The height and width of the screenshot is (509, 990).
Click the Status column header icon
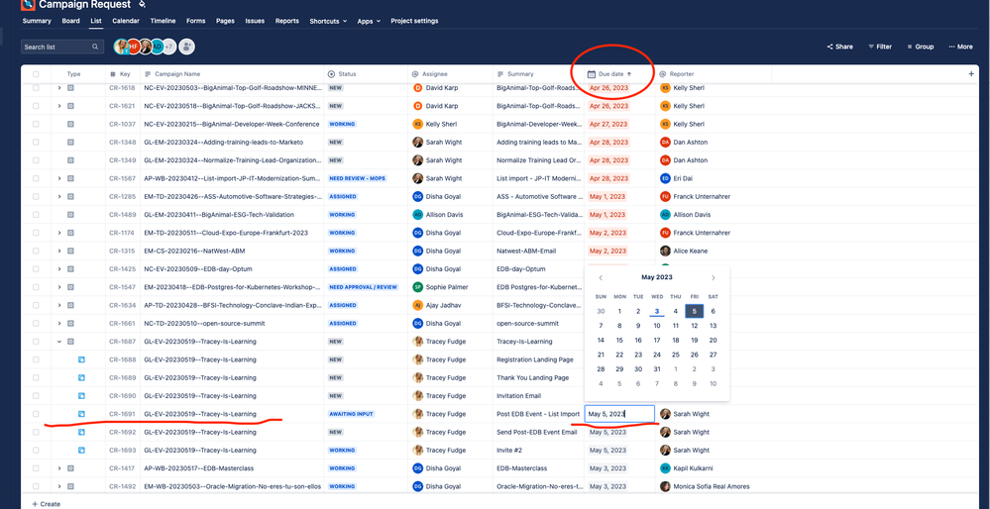click(331, 74)
